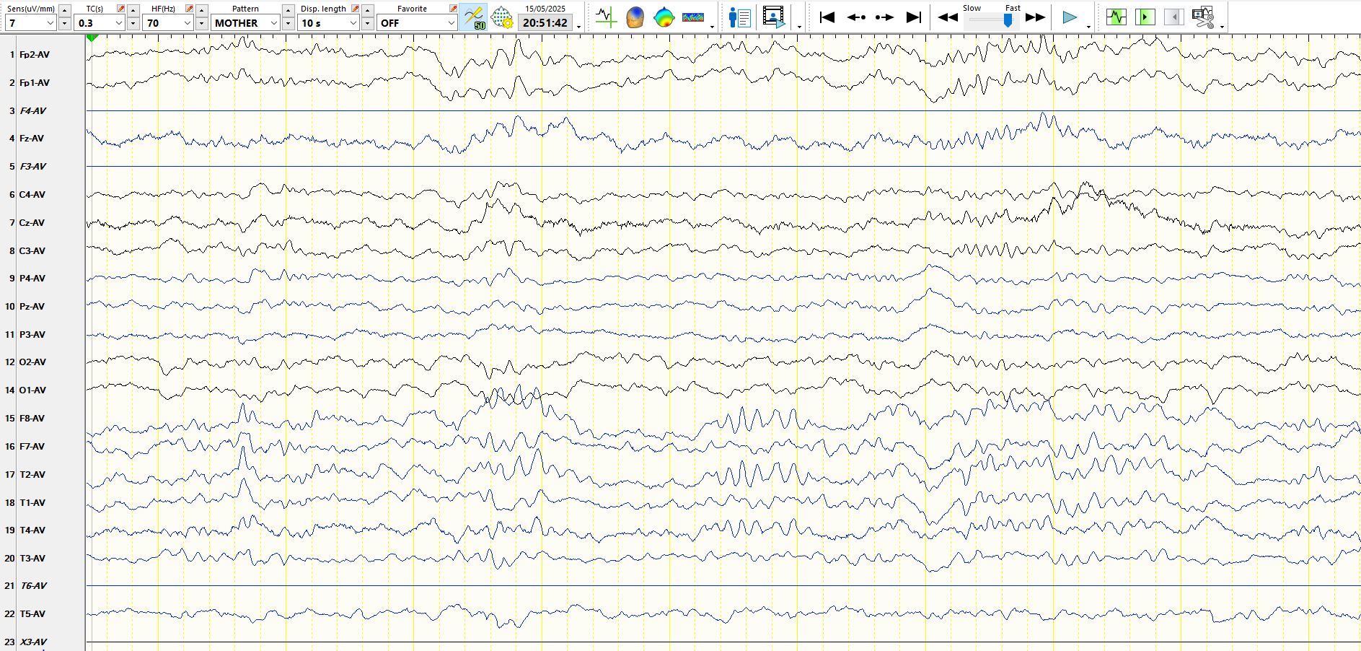
Task: Select the Cz-AV channel label
Action: tap(32, 223)
